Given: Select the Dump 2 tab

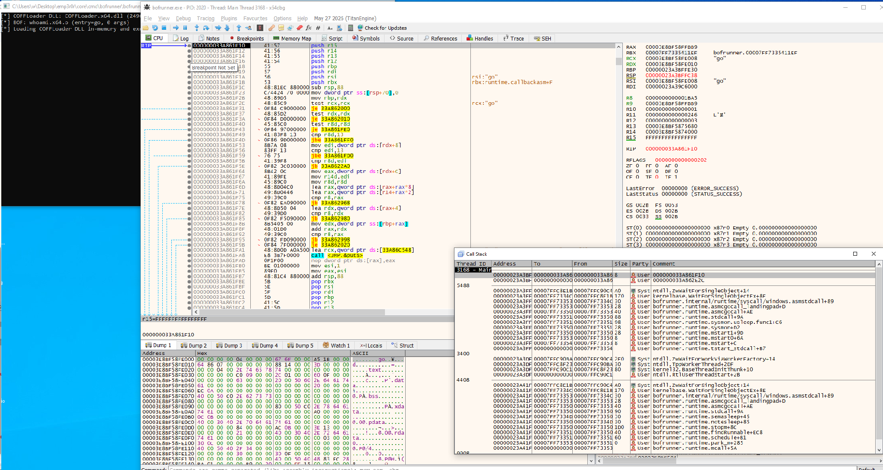Looking at the screenshot, I should 194,345.
